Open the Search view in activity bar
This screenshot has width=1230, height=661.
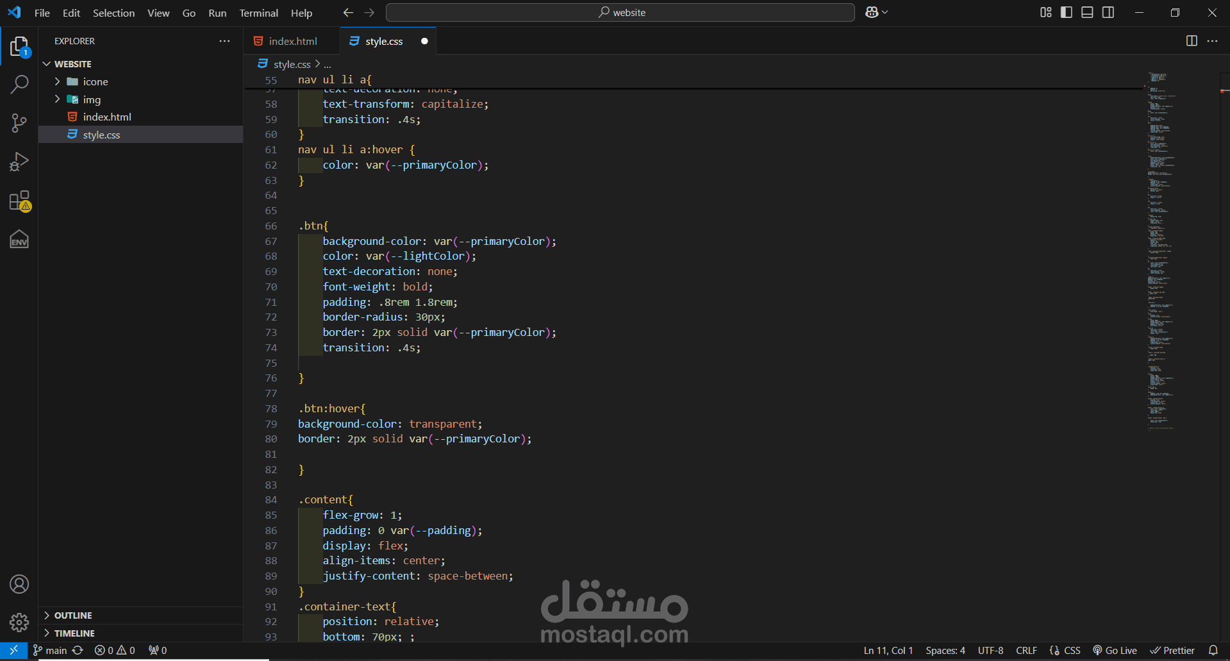[19, 84]
